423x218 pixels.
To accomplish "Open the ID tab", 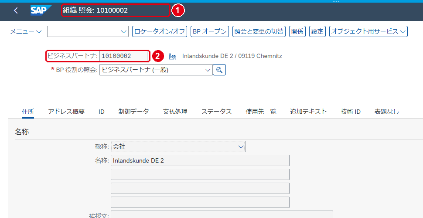I will [102, 112].
